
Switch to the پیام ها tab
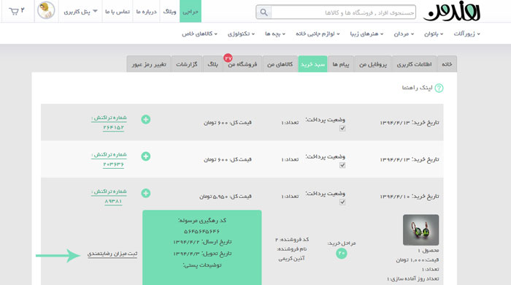(x=341, y=64)
